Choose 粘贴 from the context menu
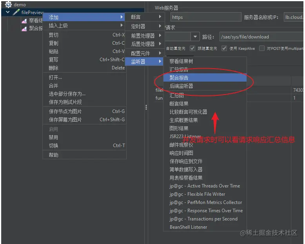The height and width of the screenshot is (244, 305). pyautogui.click(x=84, y=51)
